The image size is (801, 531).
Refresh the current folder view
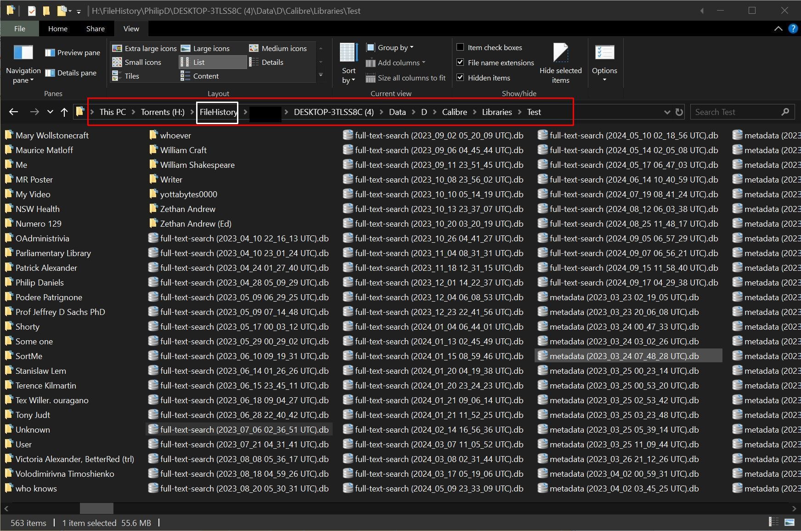point(679,112)
